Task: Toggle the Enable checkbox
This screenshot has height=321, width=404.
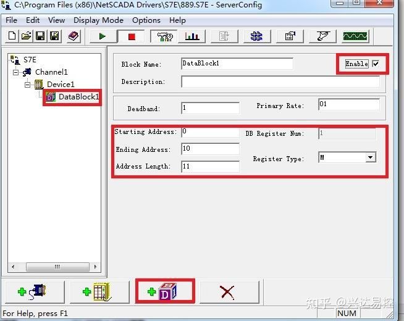Action: (x=376, y=64)
